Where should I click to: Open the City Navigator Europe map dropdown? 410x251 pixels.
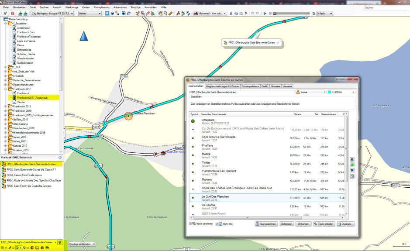coord(52,14)
